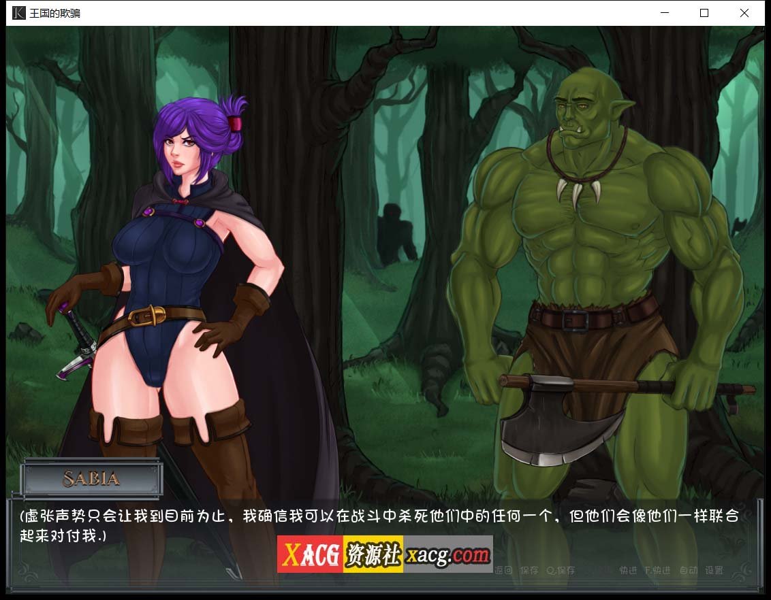771x600 pixels.
Task: Enable 自动 auto-play mode
Action: tap(687, 571)
